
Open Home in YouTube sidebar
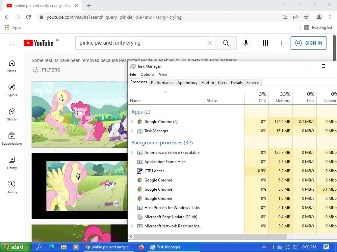tap(12, 66)
